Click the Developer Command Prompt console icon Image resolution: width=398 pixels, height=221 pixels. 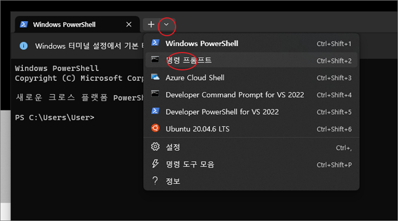point(155,94)
